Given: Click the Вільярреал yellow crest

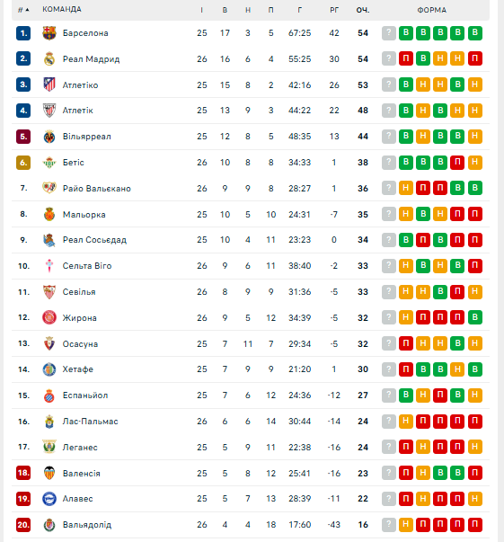Looking at the screenshot, I should click(49, 137).
